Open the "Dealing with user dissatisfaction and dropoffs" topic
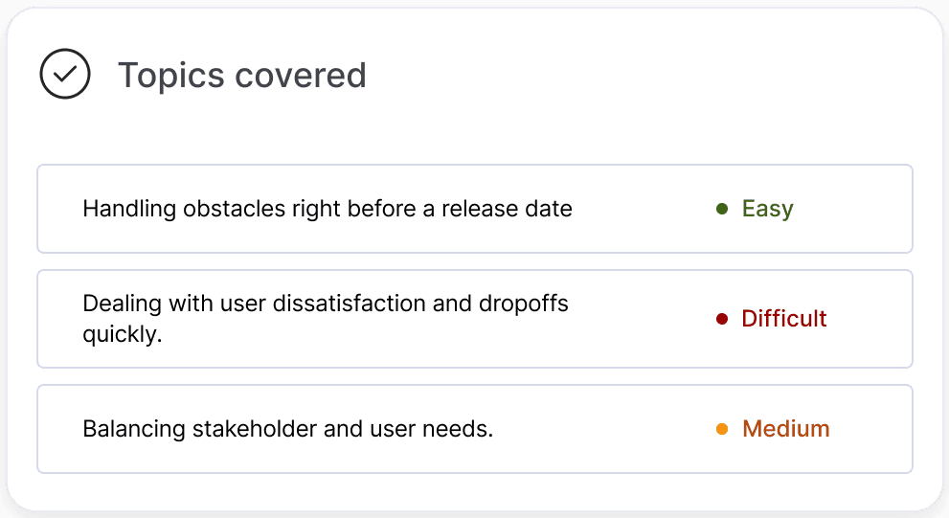 [x=326, y=304]
